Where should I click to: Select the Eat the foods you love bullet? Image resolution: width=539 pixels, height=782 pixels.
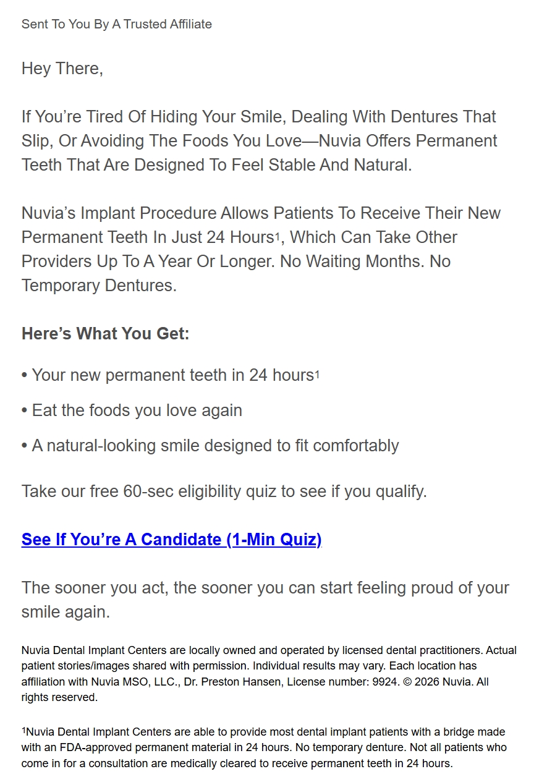[132, 410]
